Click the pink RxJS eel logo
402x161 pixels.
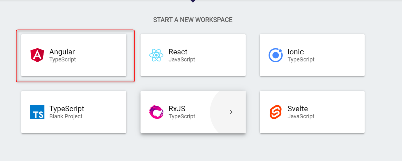pyautogui.click(x=156, y=112)
